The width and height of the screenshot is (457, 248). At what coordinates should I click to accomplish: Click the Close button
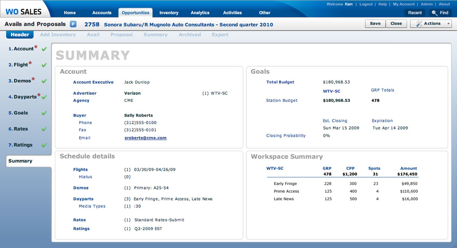pos(396,24)
